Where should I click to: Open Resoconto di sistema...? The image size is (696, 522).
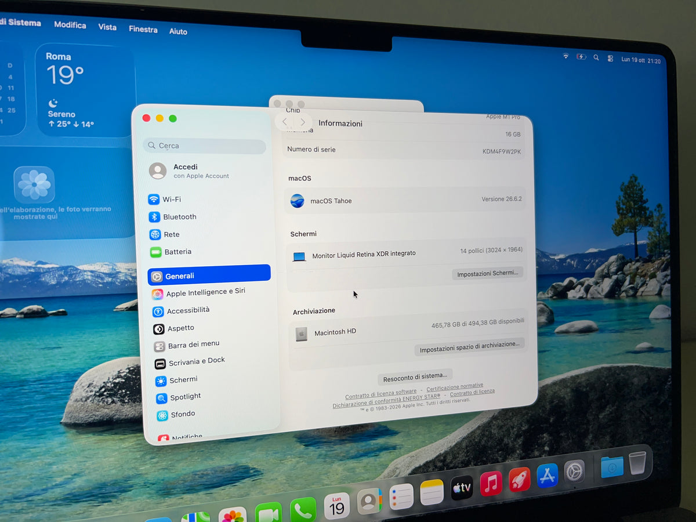415,378
